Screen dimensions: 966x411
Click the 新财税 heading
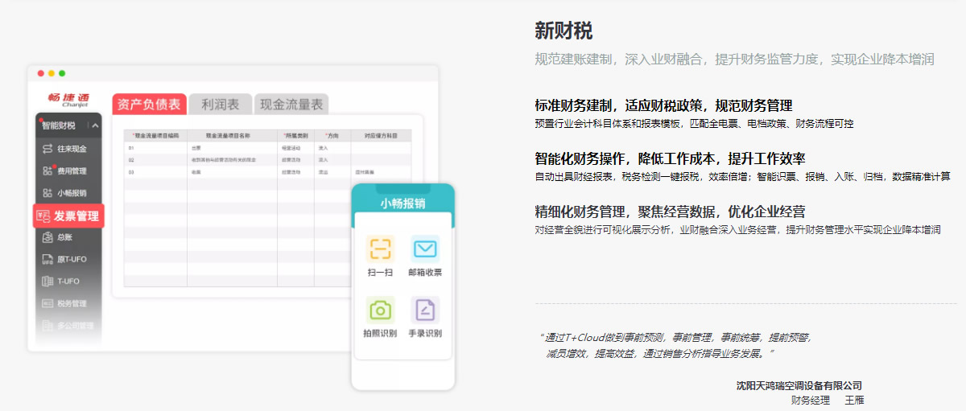(563, 31)
